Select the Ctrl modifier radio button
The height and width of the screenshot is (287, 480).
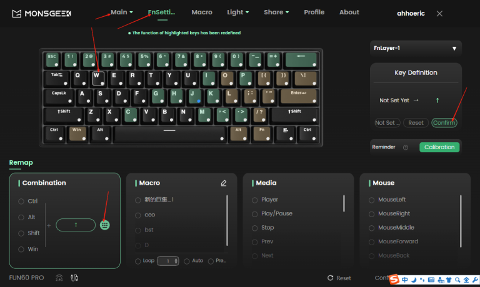point(22,202)
